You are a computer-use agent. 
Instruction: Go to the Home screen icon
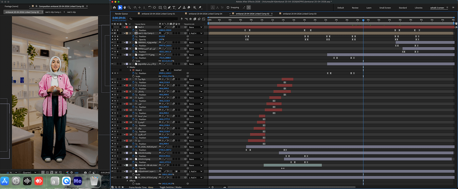114,7
